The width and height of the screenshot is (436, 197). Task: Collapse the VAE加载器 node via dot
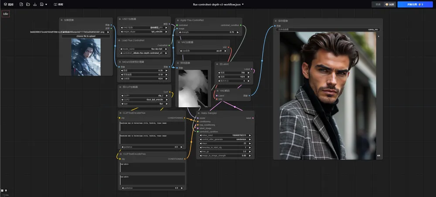click(179, 43)
